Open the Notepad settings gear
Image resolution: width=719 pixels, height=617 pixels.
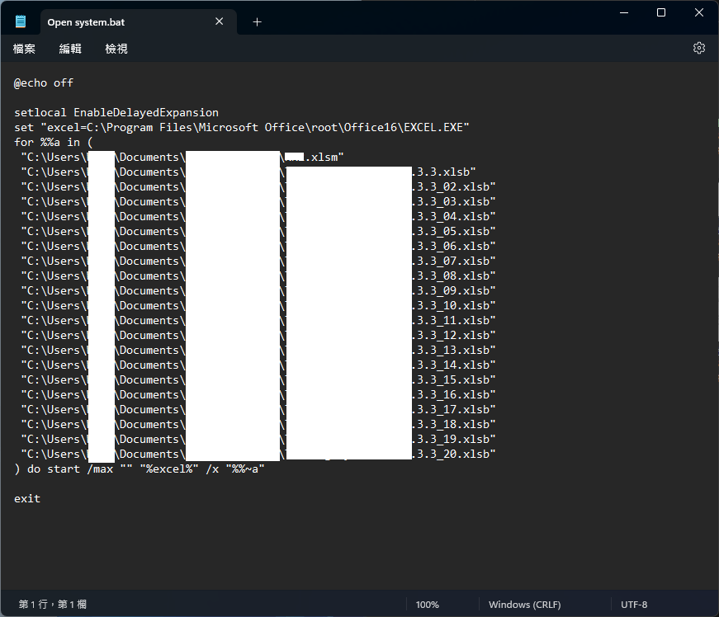point(699,48)
